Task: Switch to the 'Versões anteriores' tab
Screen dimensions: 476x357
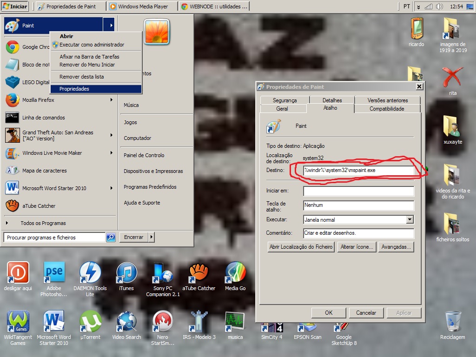Action: pos(388,100)
